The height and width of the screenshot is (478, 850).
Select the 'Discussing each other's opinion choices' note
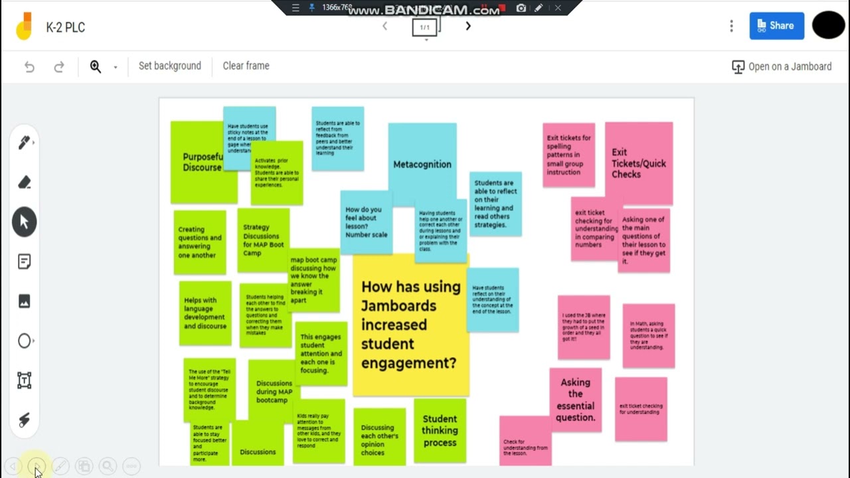point(379,438)
